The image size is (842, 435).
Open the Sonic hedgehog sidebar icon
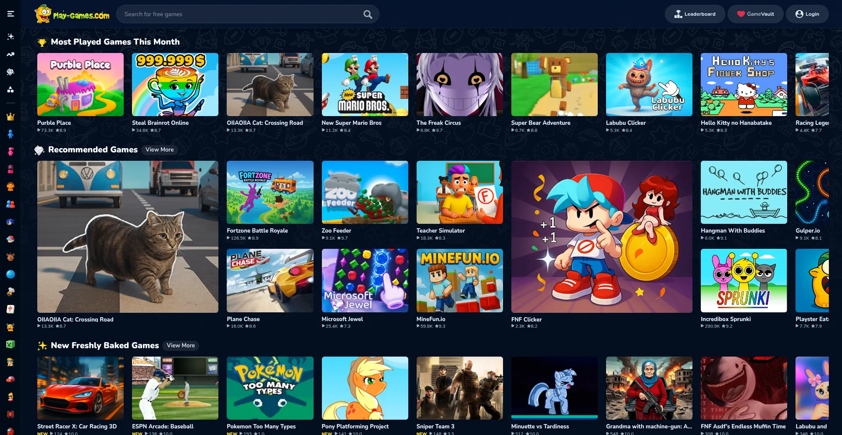(11, 222)
